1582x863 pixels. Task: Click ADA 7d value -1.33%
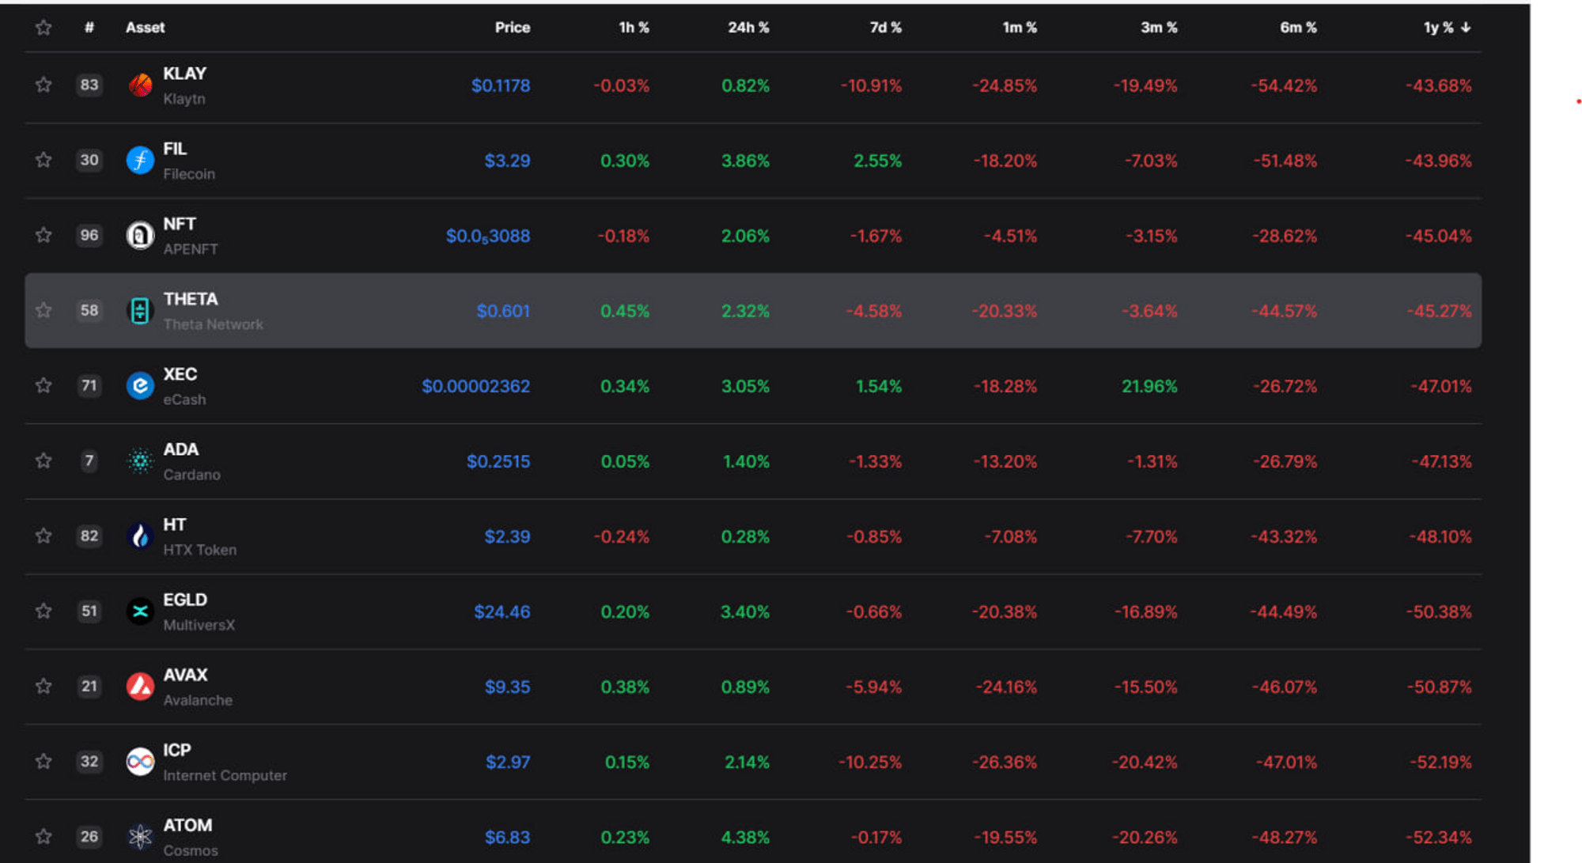point(875,461)
